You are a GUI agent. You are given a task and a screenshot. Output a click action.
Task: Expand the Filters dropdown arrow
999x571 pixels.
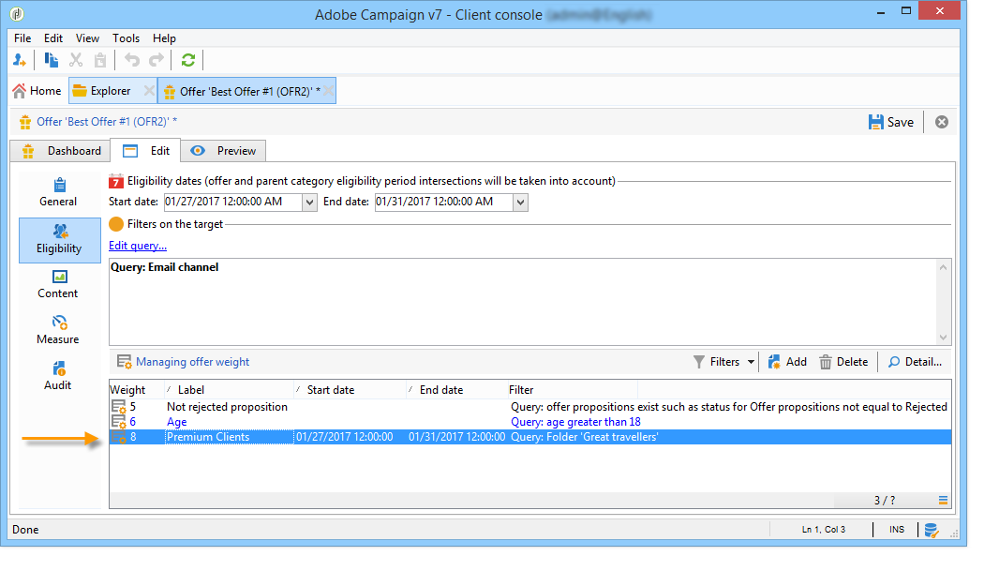[x=751, y=362]
